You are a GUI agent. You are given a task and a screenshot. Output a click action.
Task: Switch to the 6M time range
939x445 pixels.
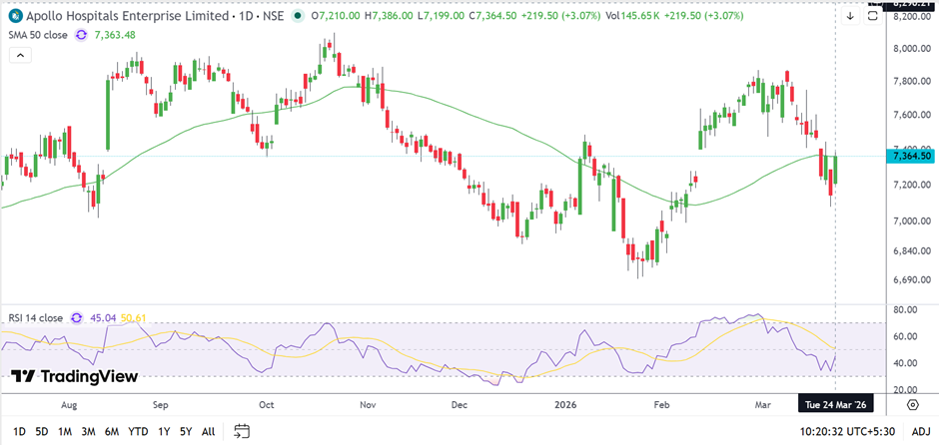112,431
